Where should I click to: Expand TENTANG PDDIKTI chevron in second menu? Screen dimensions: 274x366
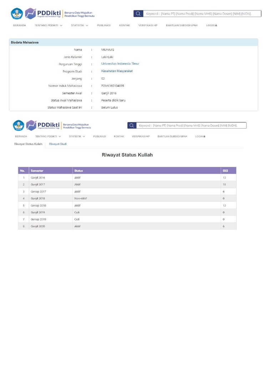[x=60, y=137]
